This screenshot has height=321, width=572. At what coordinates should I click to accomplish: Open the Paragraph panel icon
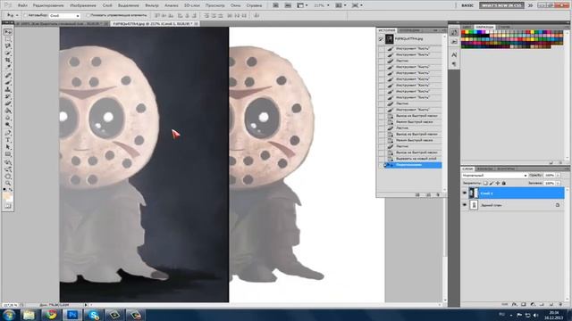[454, 64]
